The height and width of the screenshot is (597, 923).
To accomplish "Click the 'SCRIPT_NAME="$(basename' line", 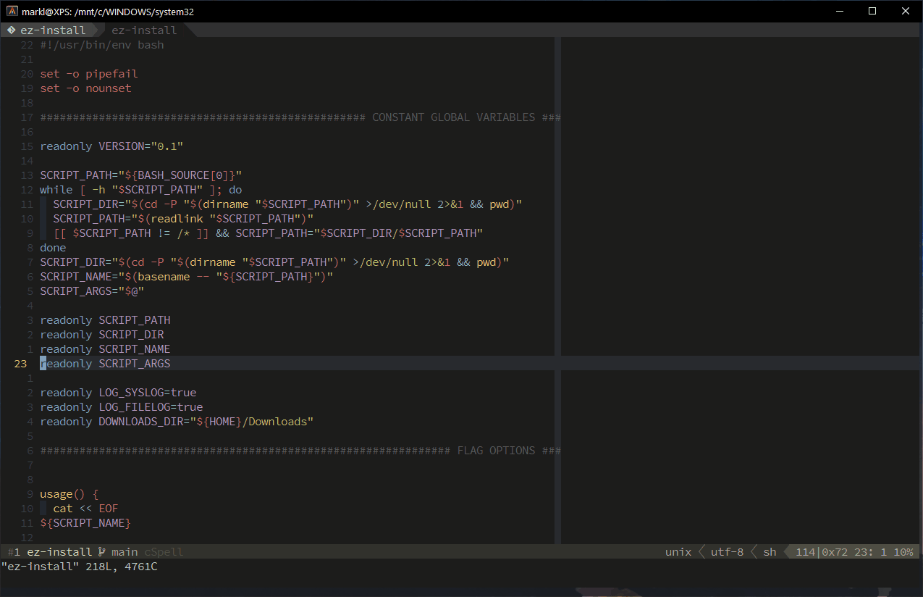I will pyautogui.click(x=187, y=277).
